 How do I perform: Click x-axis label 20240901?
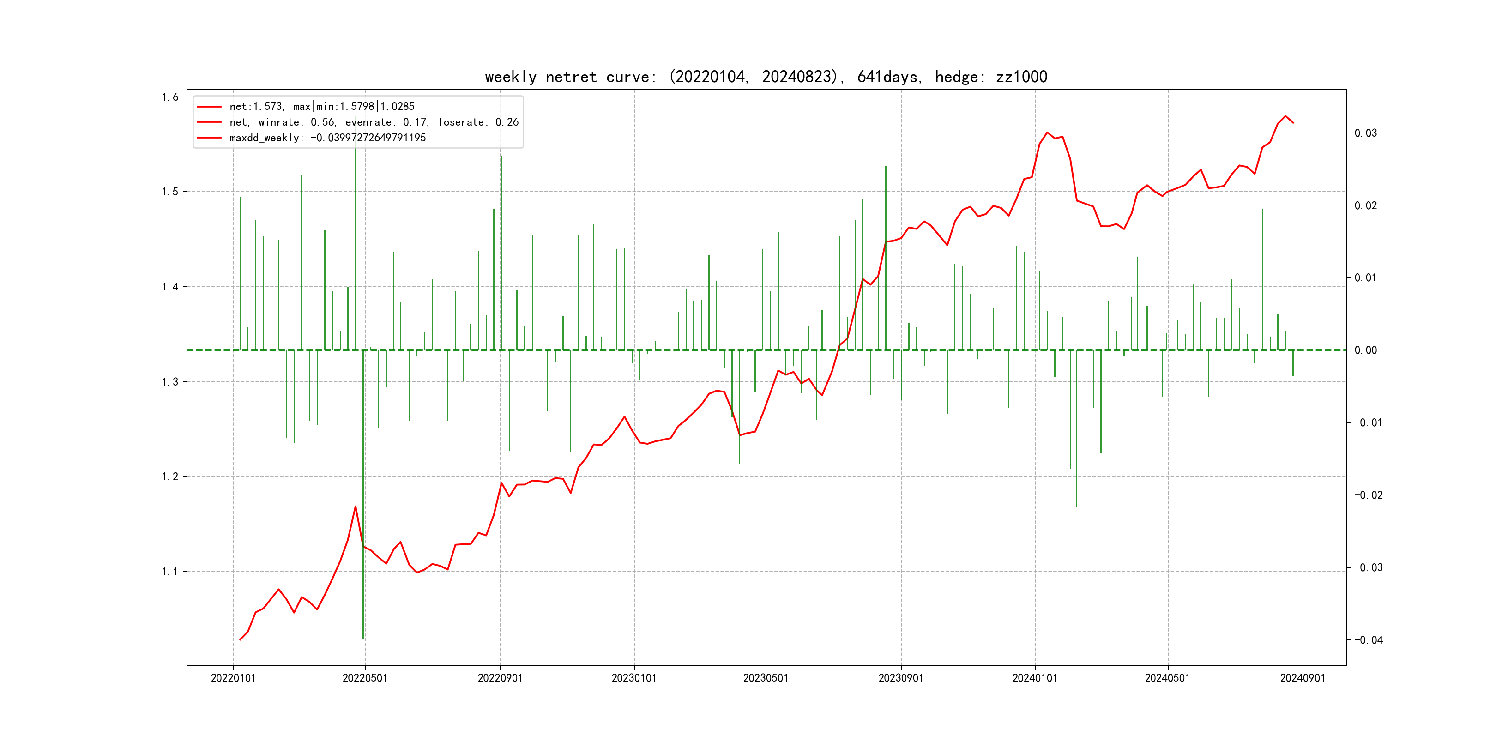click(1303, 678)
